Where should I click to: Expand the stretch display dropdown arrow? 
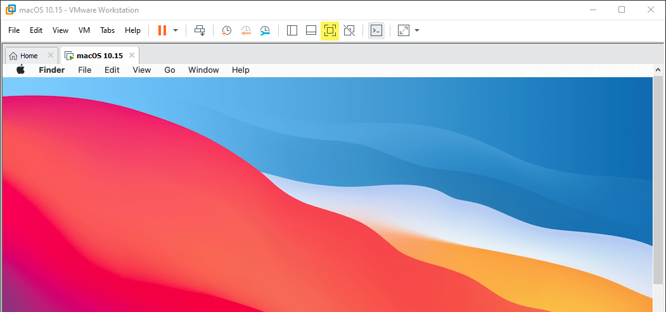pyautogui.click(x=417, y=30)
